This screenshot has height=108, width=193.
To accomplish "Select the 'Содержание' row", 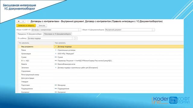I will coord(101,71).
